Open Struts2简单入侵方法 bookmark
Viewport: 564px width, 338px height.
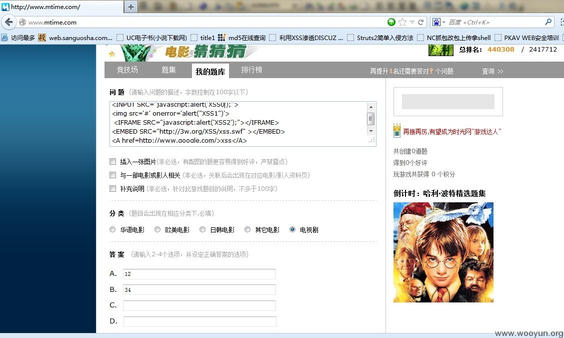380,38
